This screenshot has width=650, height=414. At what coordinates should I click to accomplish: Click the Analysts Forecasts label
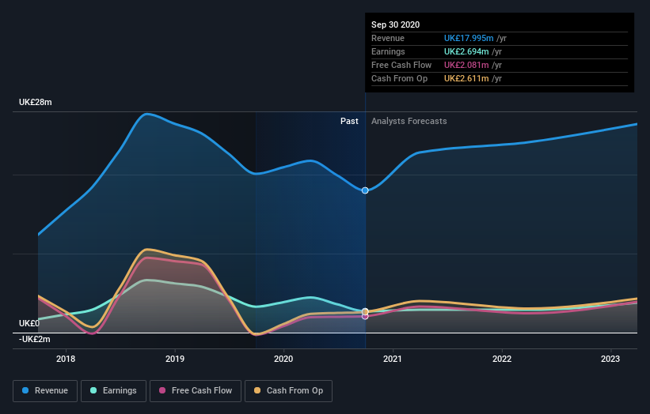click(409, 121)
